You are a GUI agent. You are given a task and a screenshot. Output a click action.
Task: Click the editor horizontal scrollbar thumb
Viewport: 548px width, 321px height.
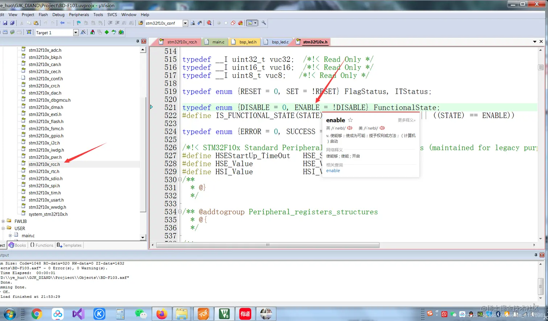[x=268, y=245]
